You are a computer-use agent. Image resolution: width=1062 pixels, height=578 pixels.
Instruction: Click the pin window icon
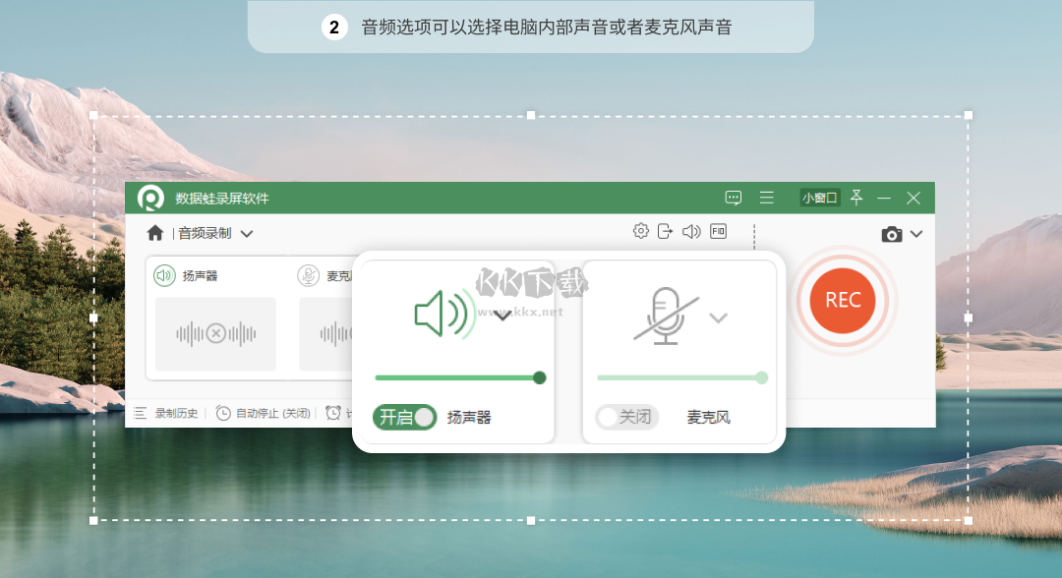(x=856, y=197)
